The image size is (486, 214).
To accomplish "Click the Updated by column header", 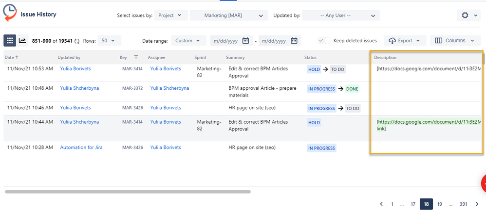I will (x=69, y=57).
